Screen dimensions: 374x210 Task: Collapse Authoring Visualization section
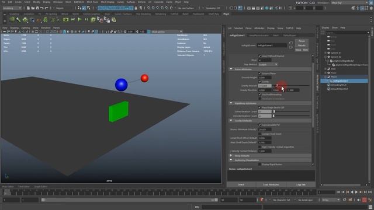[x=231, y=160]
